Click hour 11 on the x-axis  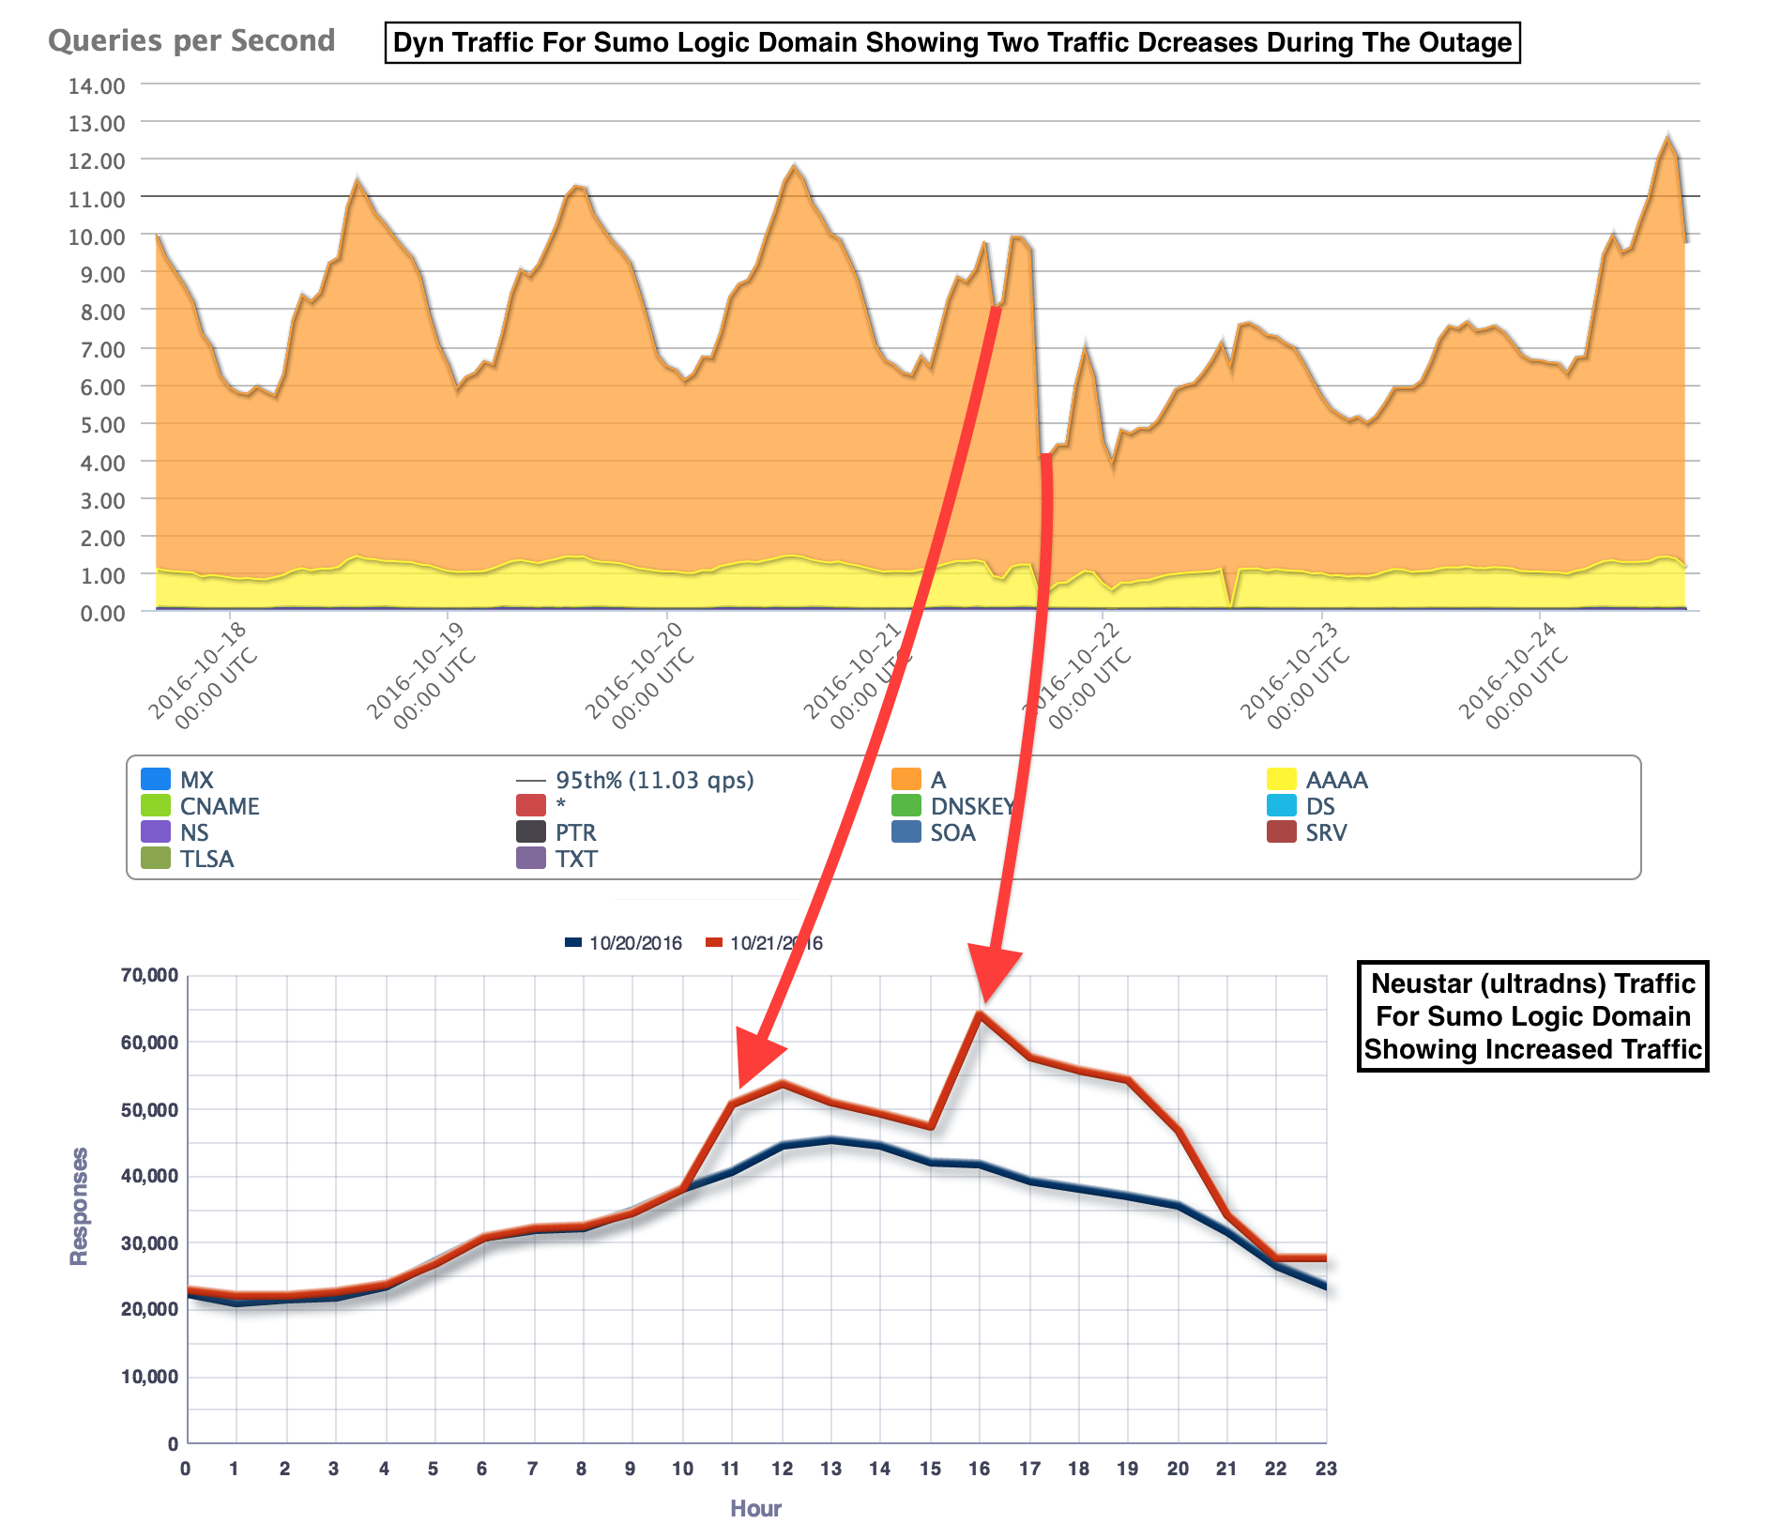[x=731, y=1469]
